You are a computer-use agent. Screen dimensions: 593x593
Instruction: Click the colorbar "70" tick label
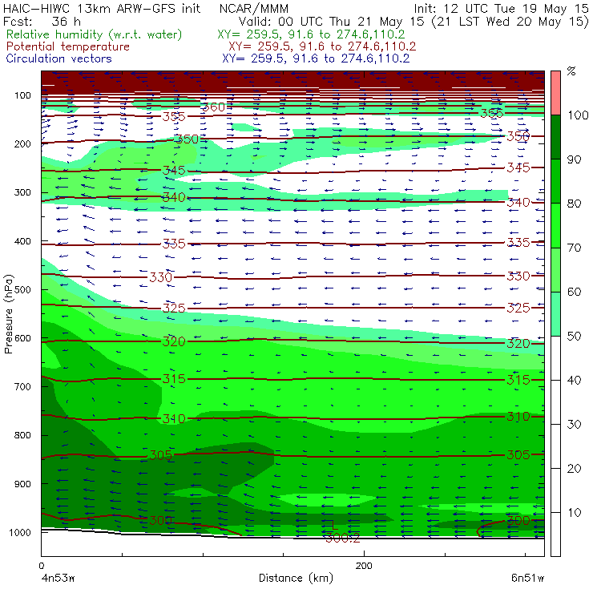tap(574, 248)
